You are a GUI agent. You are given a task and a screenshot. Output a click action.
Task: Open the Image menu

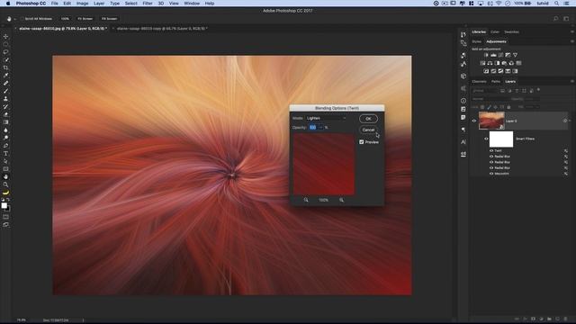click(82, 4)
